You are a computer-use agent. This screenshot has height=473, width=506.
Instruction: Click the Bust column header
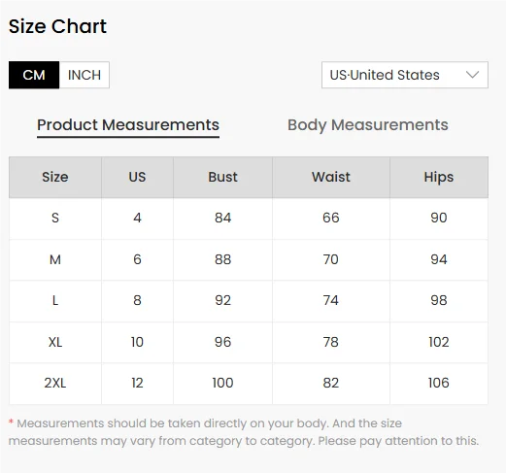pos(222,177)
